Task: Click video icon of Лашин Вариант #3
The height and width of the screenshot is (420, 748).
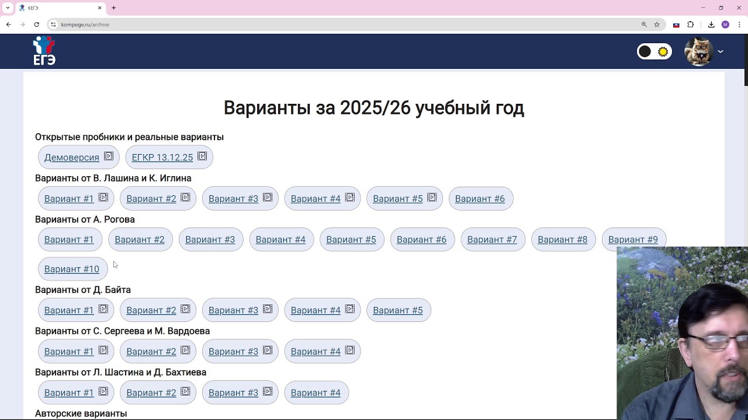Action: [x=268, y=198]
